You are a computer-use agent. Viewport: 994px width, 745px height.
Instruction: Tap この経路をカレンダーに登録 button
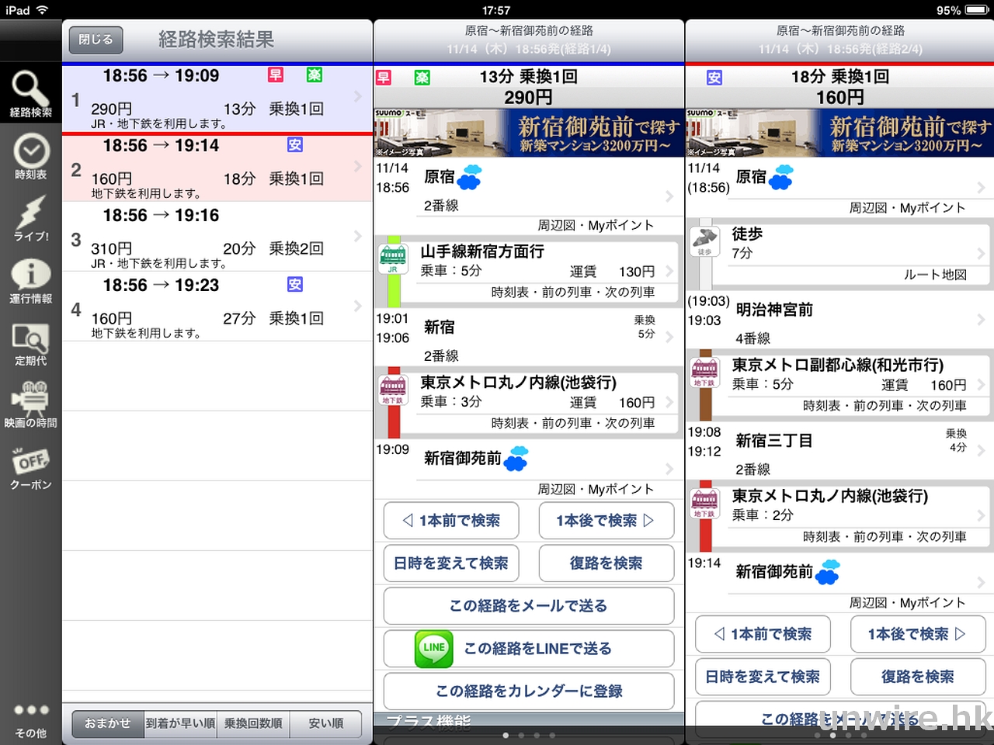coord(528,691)
